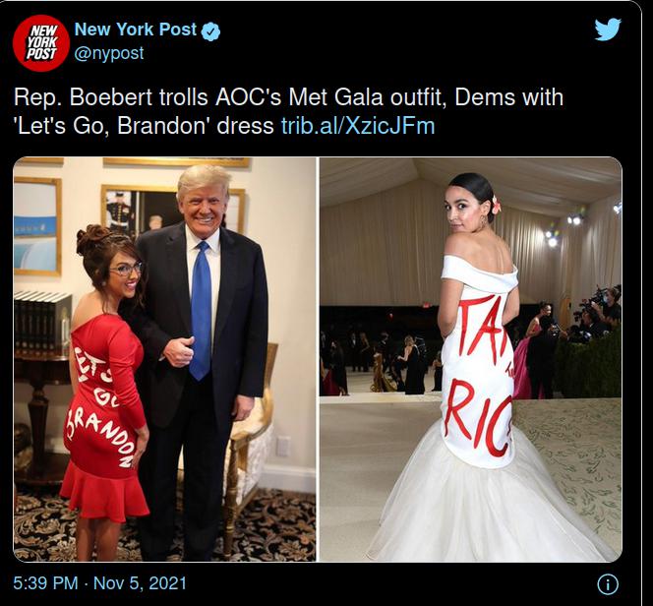Follow the trib.al/XzicJFm article link
Screen dimensions: 653x606
click(x=358, y=125)
